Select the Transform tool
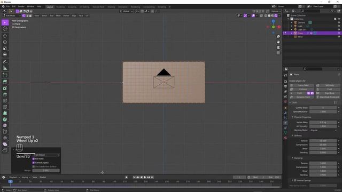 (x=5, y=54)
